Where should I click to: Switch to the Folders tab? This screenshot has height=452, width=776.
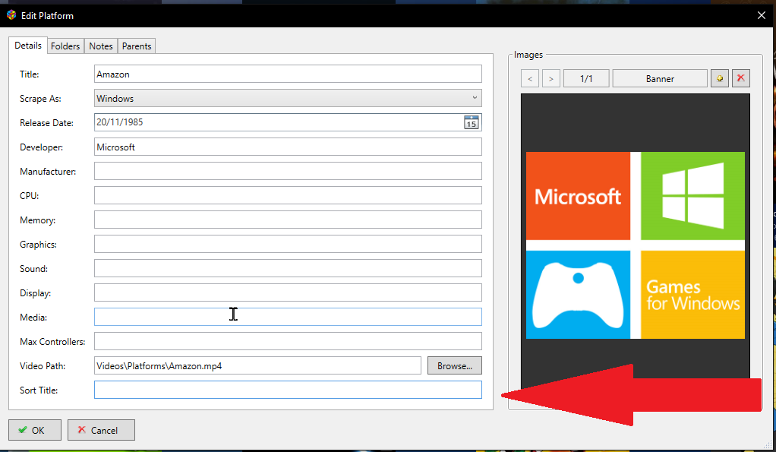65,46
